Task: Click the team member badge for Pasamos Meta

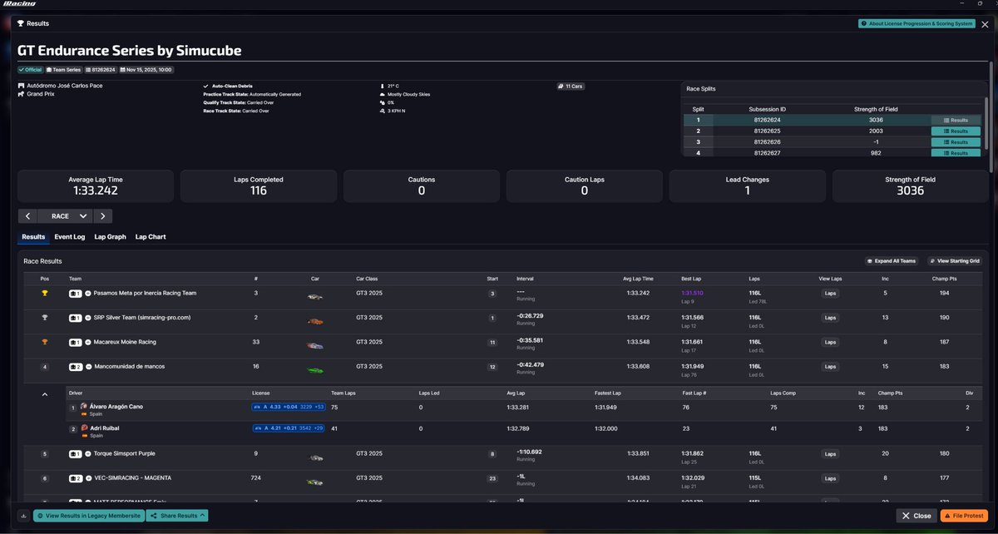Action: [75, 294]
